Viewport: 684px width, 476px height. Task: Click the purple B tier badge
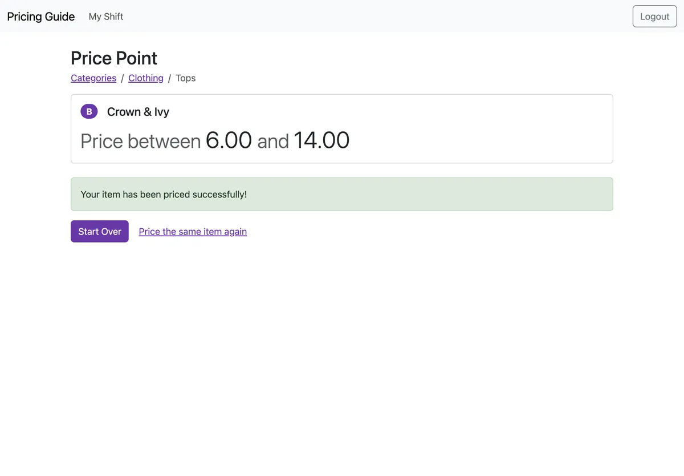pos(89,112)
